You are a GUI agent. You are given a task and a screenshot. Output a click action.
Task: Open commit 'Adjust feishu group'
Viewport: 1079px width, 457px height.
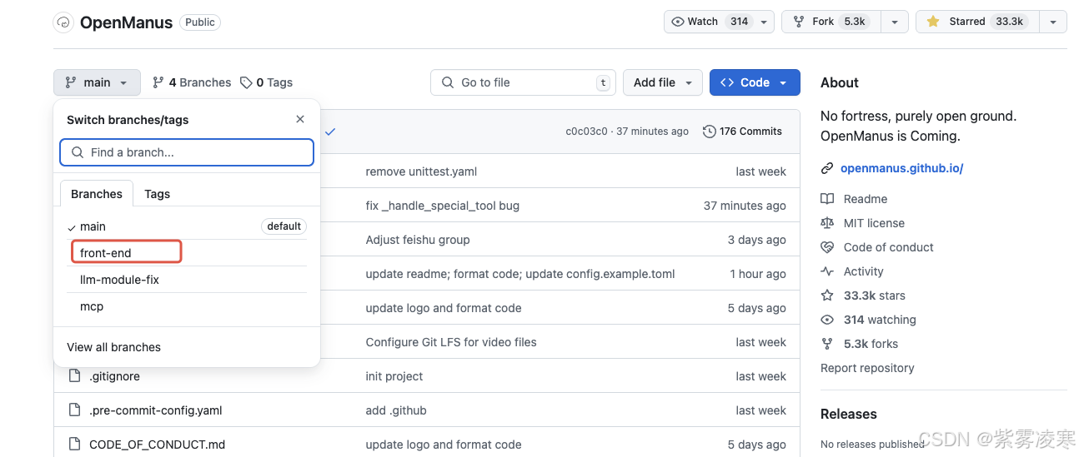coord(418,240)
